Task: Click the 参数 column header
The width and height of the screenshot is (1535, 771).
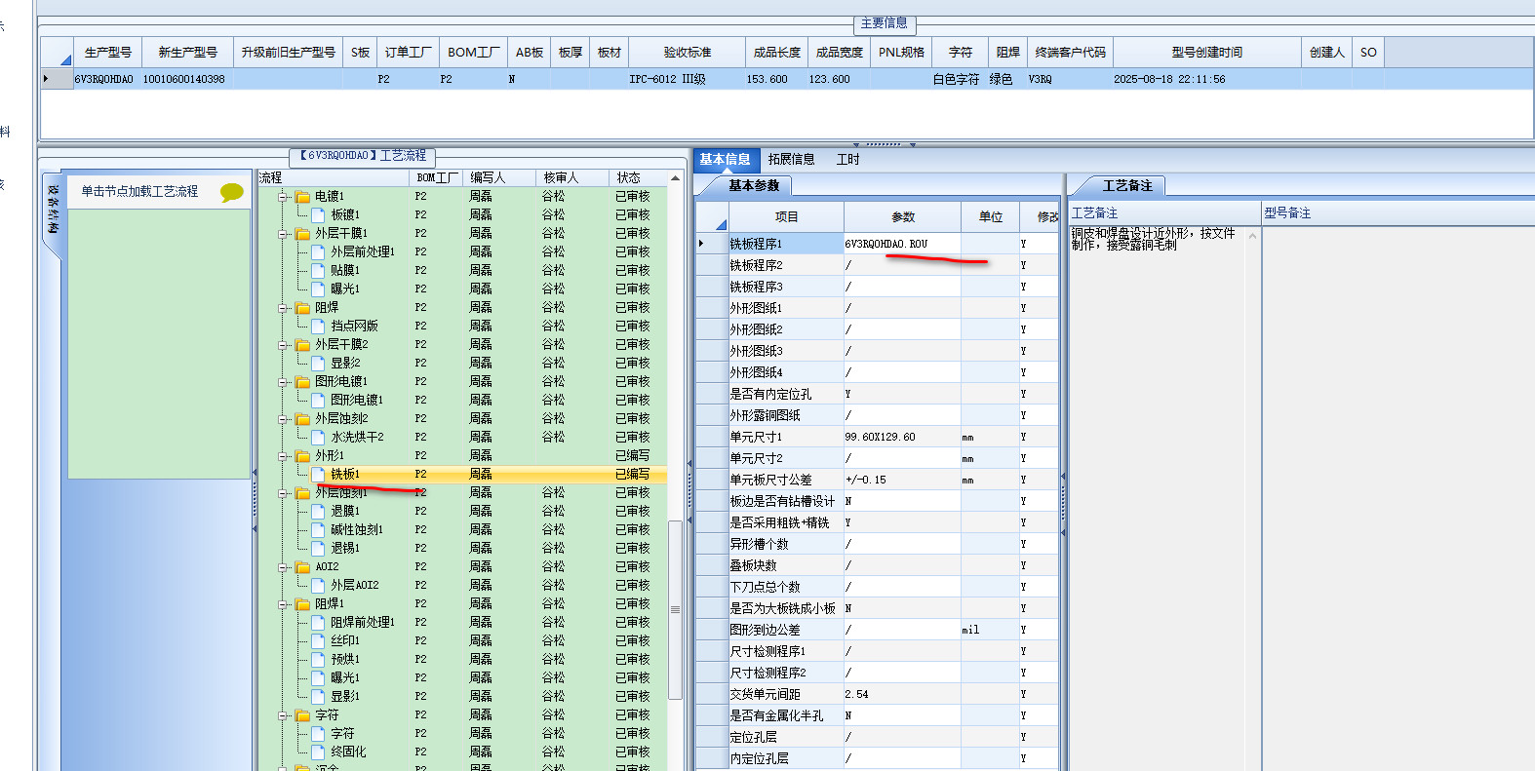Action: coord(903,216)
